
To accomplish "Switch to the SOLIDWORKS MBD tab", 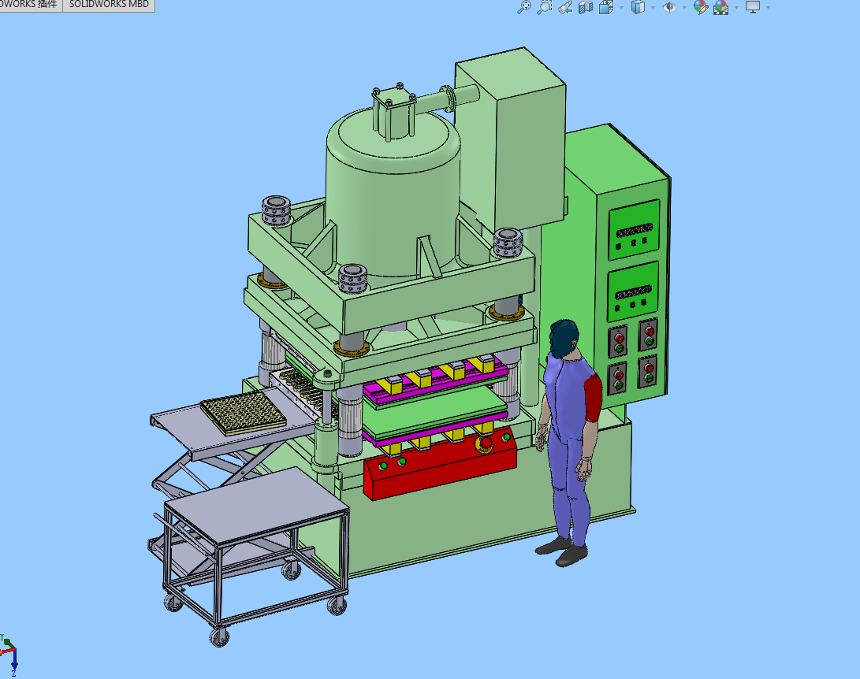I will [108, 5].
